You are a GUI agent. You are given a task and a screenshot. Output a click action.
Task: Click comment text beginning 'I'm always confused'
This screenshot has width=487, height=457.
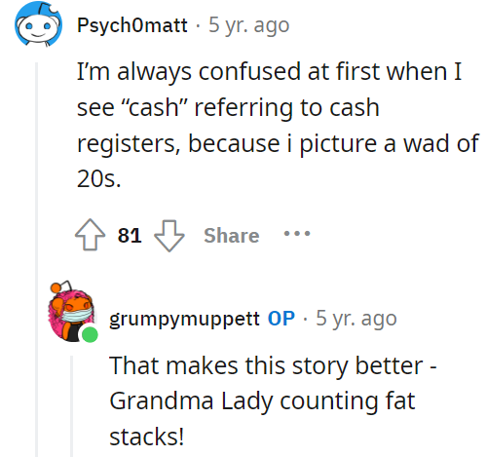[269, 72]
